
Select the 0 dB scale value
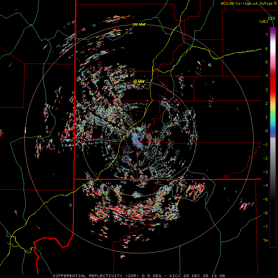tap(267, 131)
